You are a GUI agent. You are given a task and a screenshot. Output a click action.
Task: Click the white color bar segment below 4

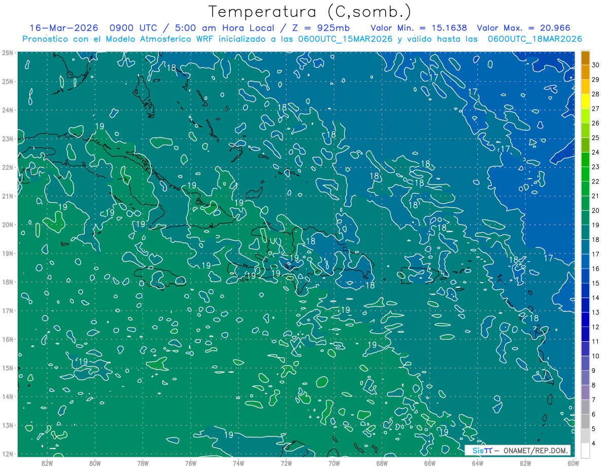[x=586, y=450]
